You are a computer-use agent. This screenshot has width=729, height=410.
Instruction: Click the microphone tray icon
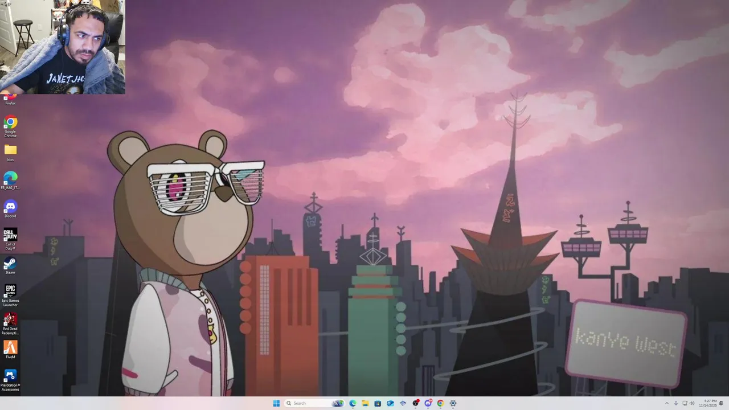676,403
